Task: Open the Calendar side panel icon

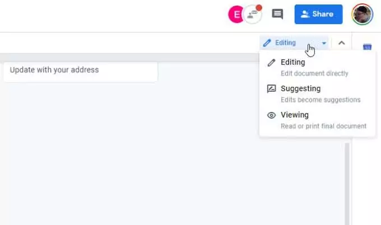Action: 368,47
